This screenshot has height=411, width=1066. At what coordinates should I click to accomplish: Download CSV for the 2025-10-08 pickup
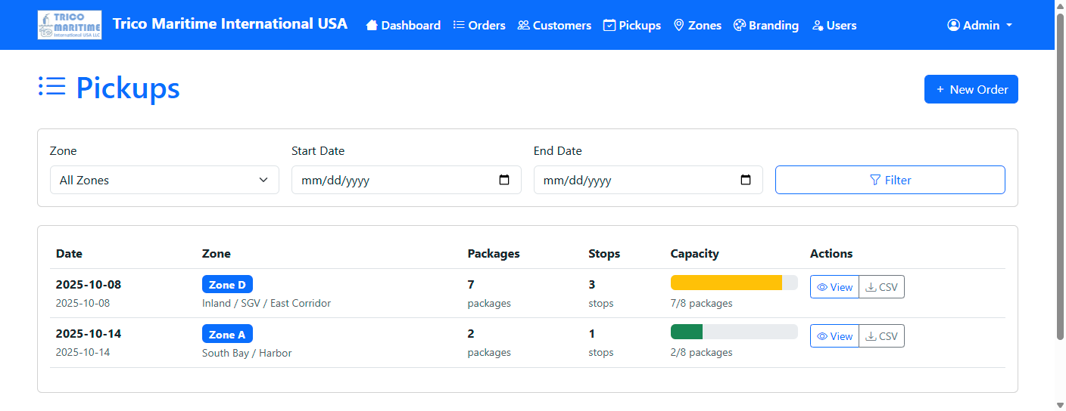click(881, 287)
